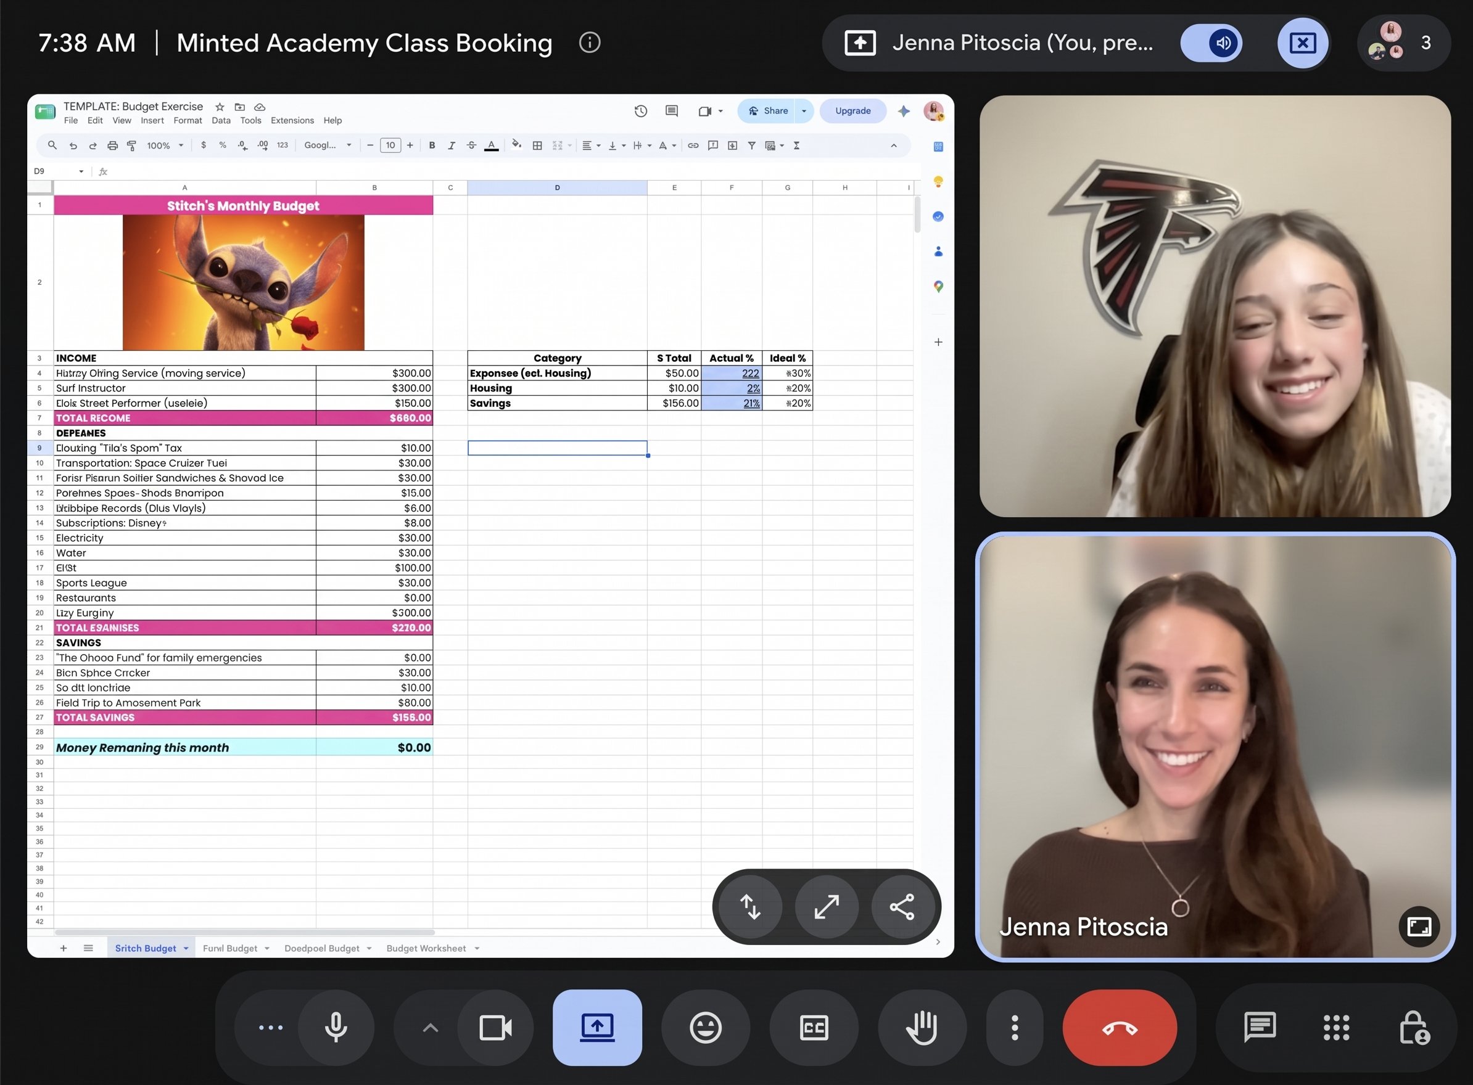Leave the call with red hang-up button
The image size is (1473, 1085).
point(1120,1028)
